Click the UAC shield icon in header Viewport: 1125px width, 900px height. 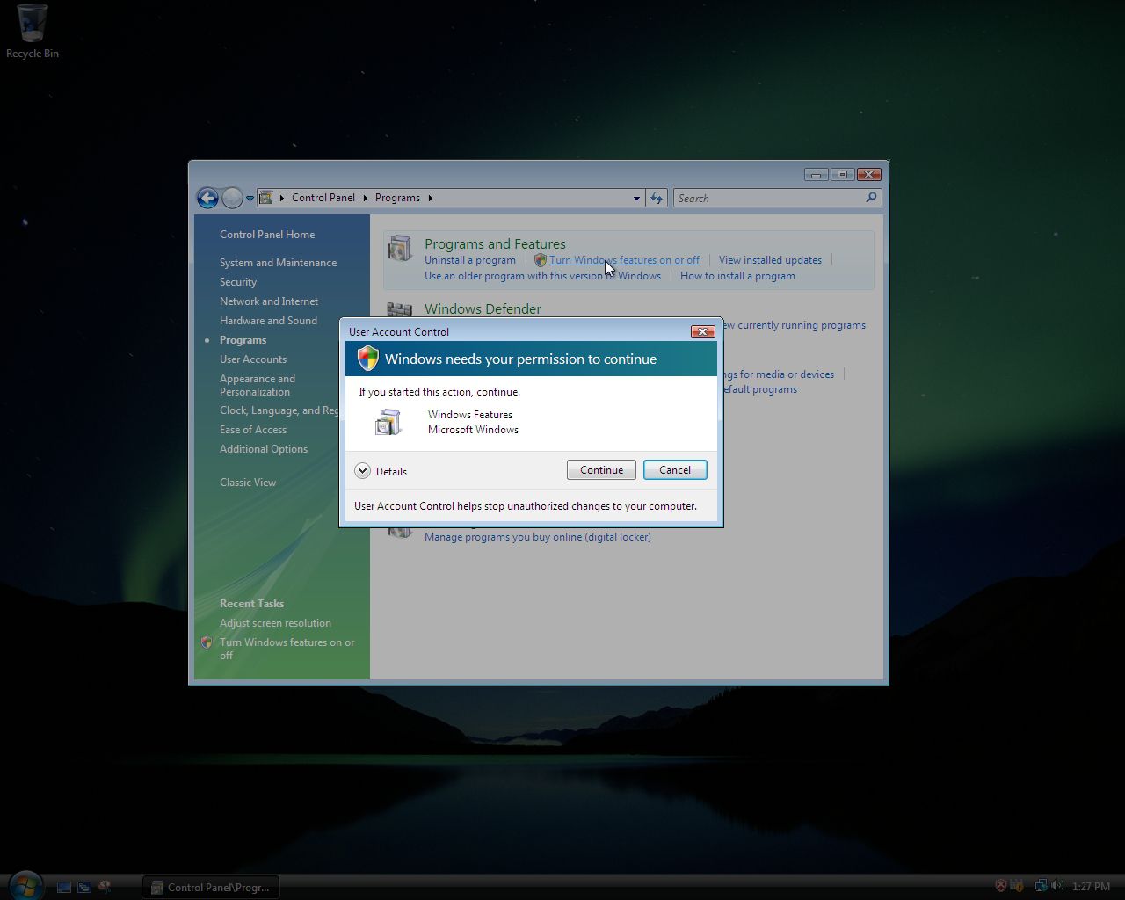coord(367,359)
